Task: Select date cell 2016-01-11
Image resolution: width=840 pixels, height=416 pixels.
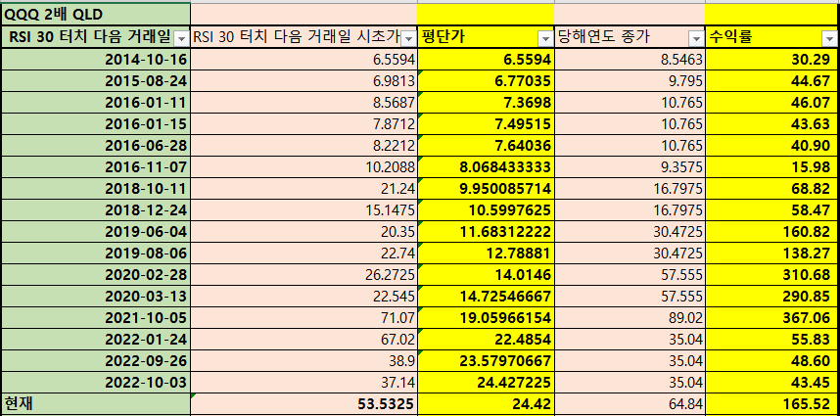Action: click(x=96, y=103)
